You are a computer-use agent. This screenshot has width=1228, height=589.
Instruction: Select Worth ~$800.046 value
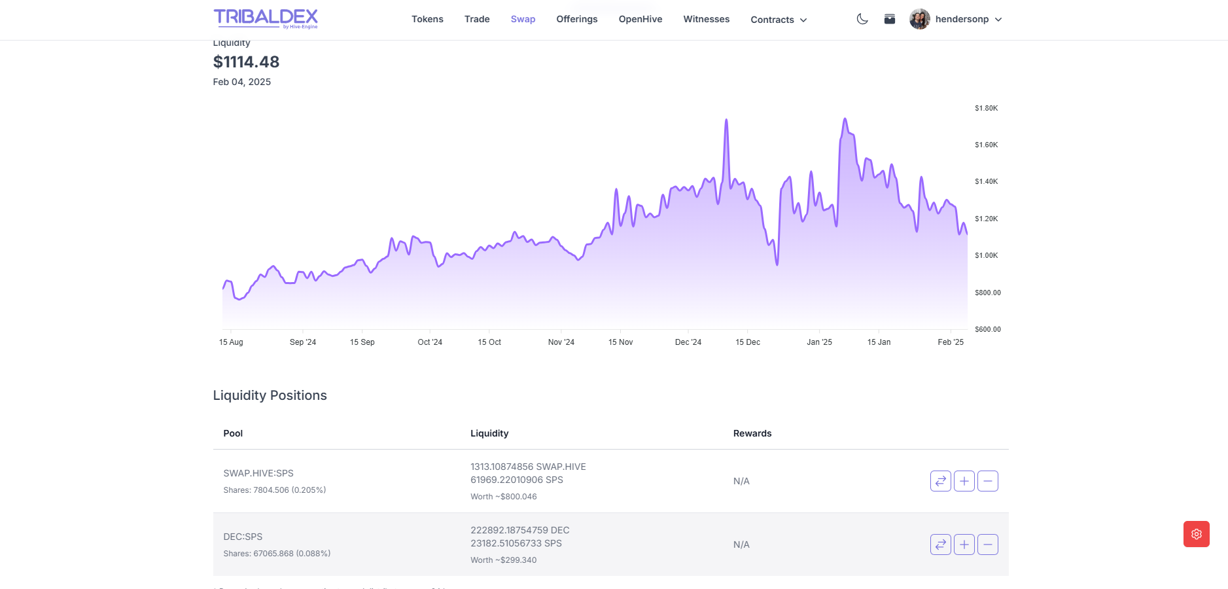click(x=504, y=497)
